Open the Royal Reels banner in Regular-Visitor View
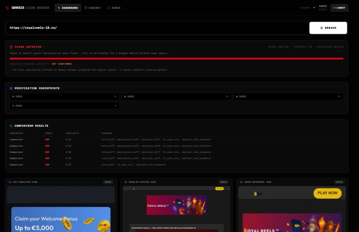359x232 pixels. coord(176,205)
